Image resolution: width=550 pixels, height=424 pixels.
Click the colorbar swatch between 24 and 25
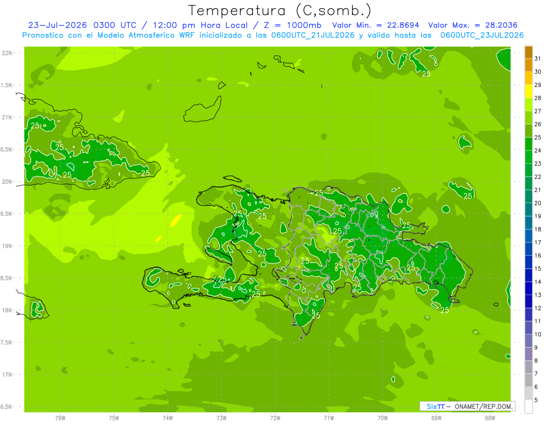[528, 144]
